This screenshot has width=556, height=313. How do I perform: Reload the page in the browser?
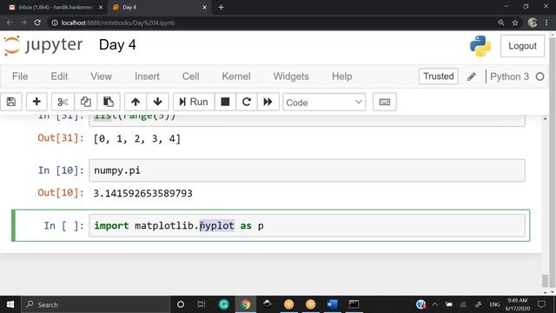pos(37,23)
